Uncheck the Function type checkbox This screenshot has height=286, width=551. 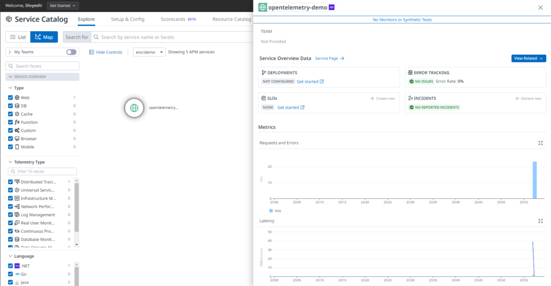pos(10,122)
